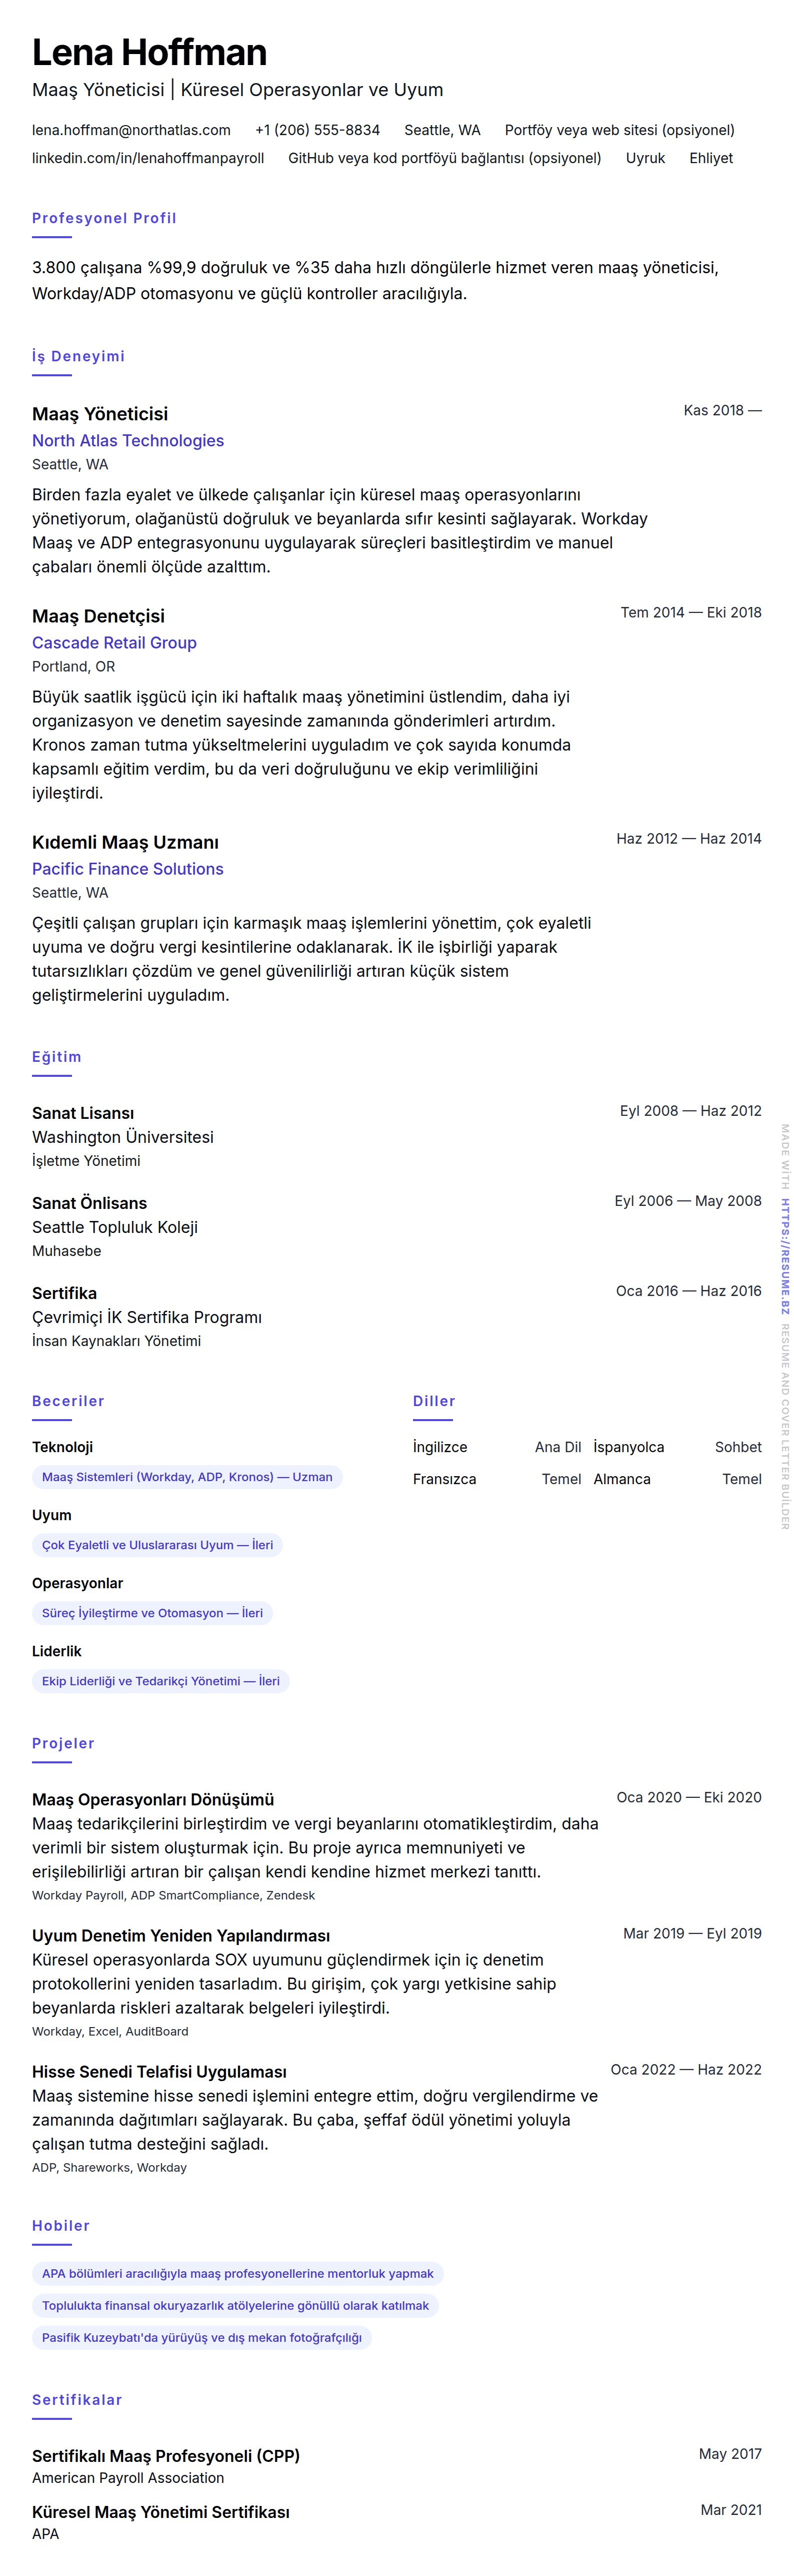
Task: Select the Süreç İyileştirme ve Otomasyon tag
Action: coord(152,1613)
